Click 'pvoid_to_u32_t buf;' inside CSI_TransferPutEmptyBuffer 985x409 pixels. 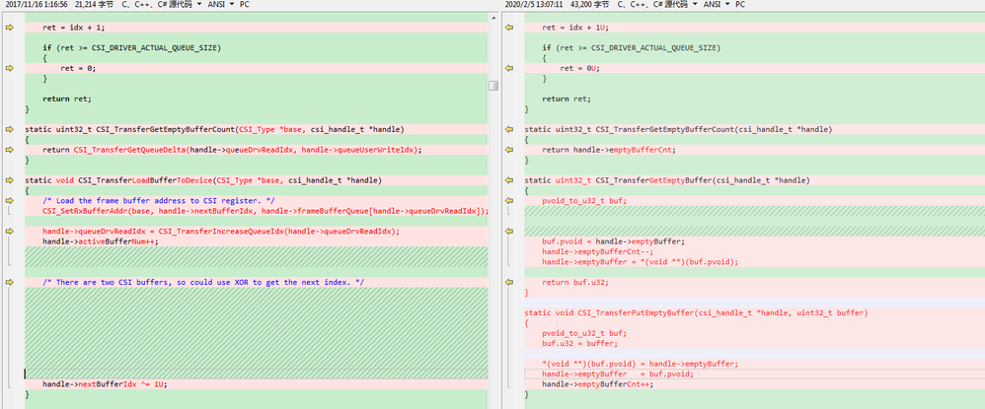[x=584, y=333]
